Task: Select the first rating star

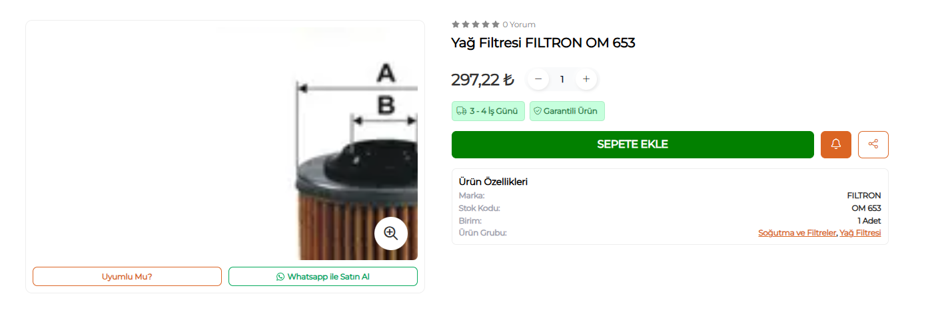Action: [x=456, y=25]
